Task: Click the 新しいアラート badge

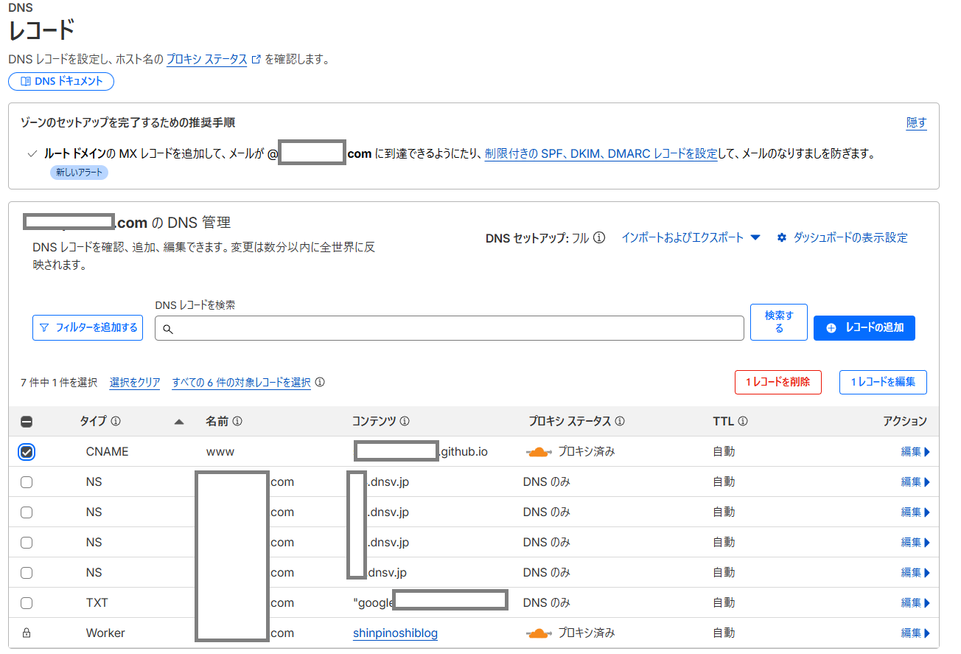Action: click(79, 173)
